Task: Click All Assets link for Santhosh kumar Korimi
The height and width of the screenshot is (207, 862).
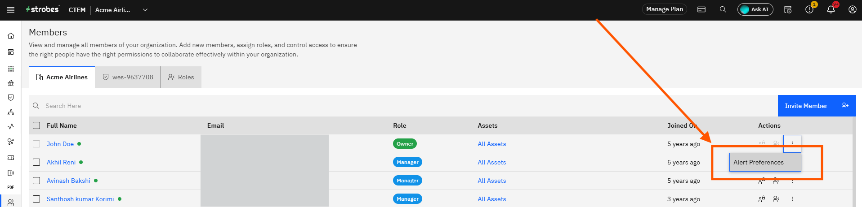Action: [491, 199]
